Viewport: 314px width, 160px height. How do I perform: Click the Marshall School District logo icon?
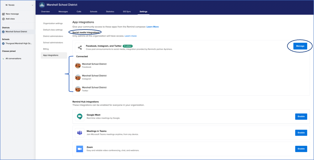[x=42, y=5]
